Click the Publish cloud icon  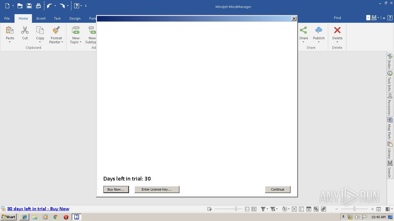tap(319, 30)
